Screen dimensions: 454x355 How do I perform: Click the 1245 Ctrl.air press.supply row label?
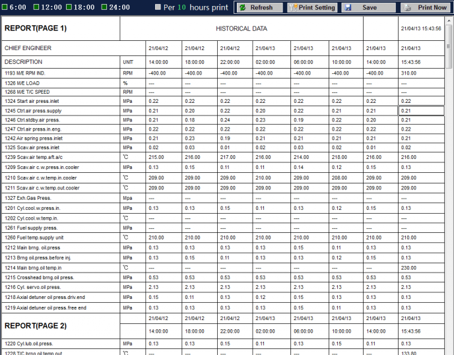33,111
